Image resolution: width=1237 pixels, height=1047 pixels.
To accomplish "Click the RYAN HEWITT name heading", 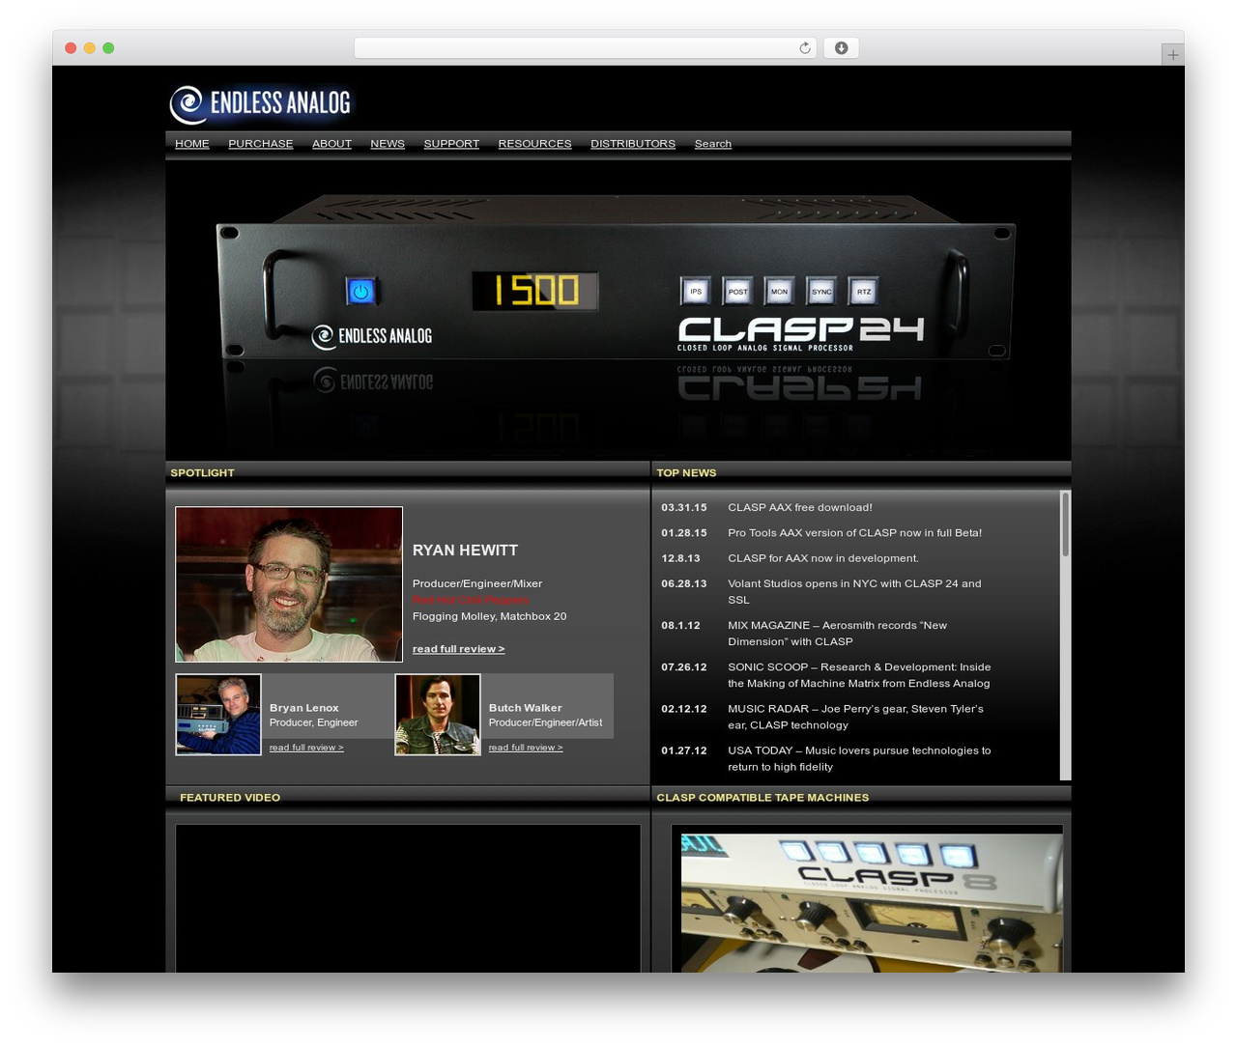I will click(465, 551).
